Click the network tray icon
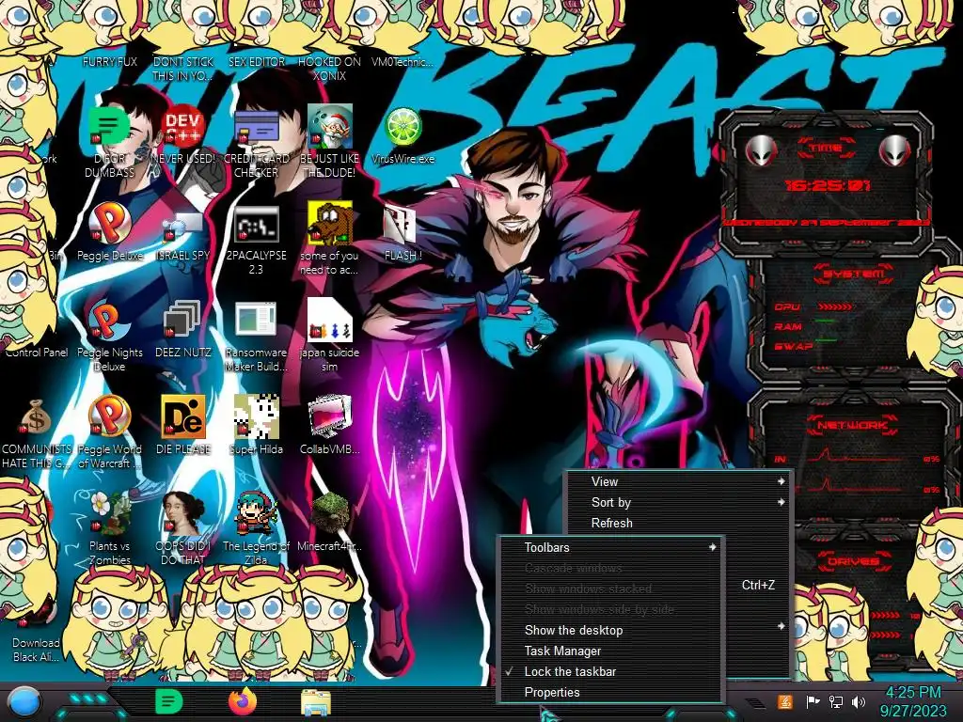This screenshot has height=722, width=963. (835, 701)
